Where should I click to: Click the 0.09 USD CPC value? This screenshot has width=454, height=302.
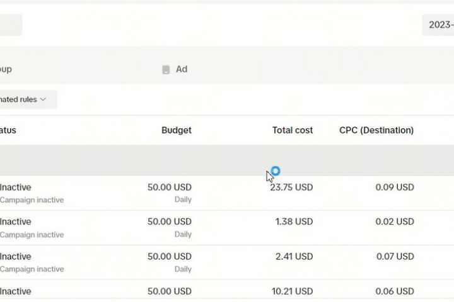(395, 187)
